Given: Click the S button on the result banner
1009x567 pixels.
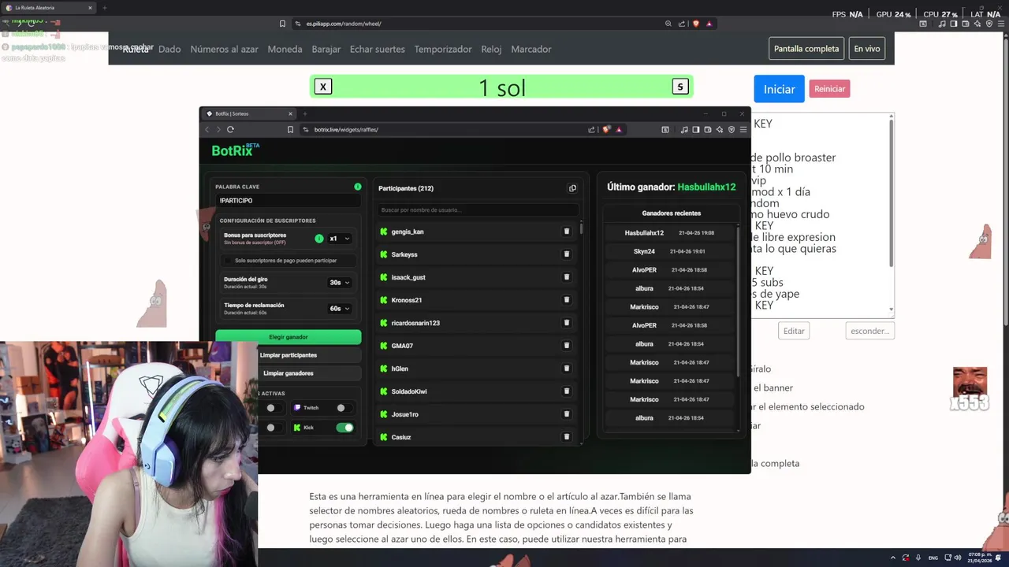Looking at the screenshot, I should [680, 87].
